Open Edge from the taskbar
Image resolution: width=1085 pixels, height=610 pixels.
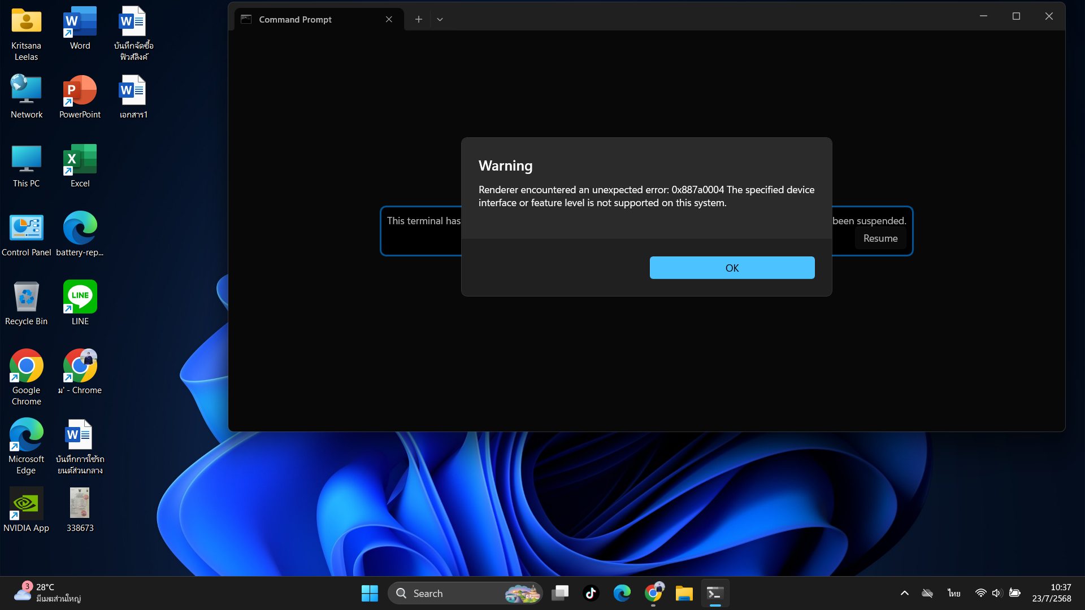point(622,593)
